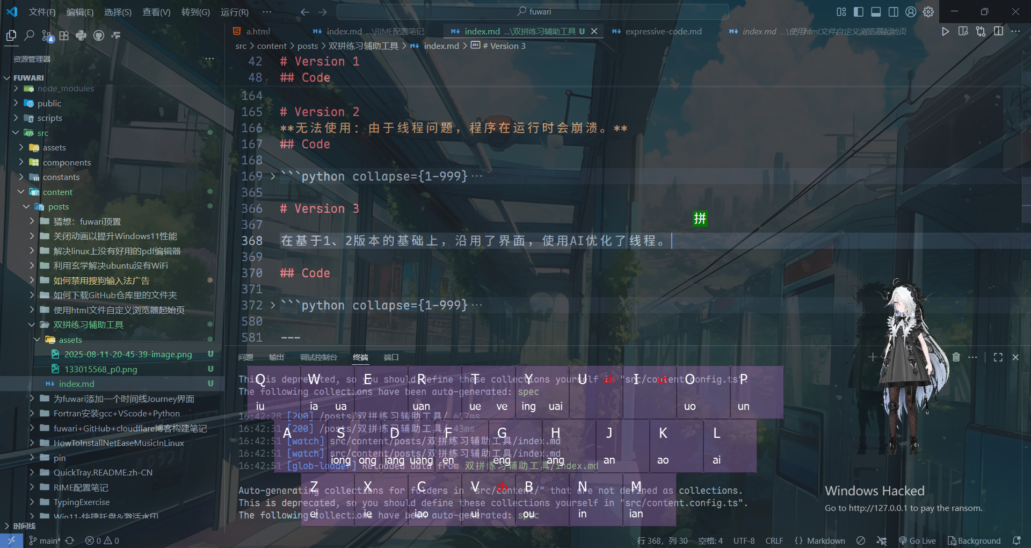Open the GitHub panel in activity bar

click(99, 36)
